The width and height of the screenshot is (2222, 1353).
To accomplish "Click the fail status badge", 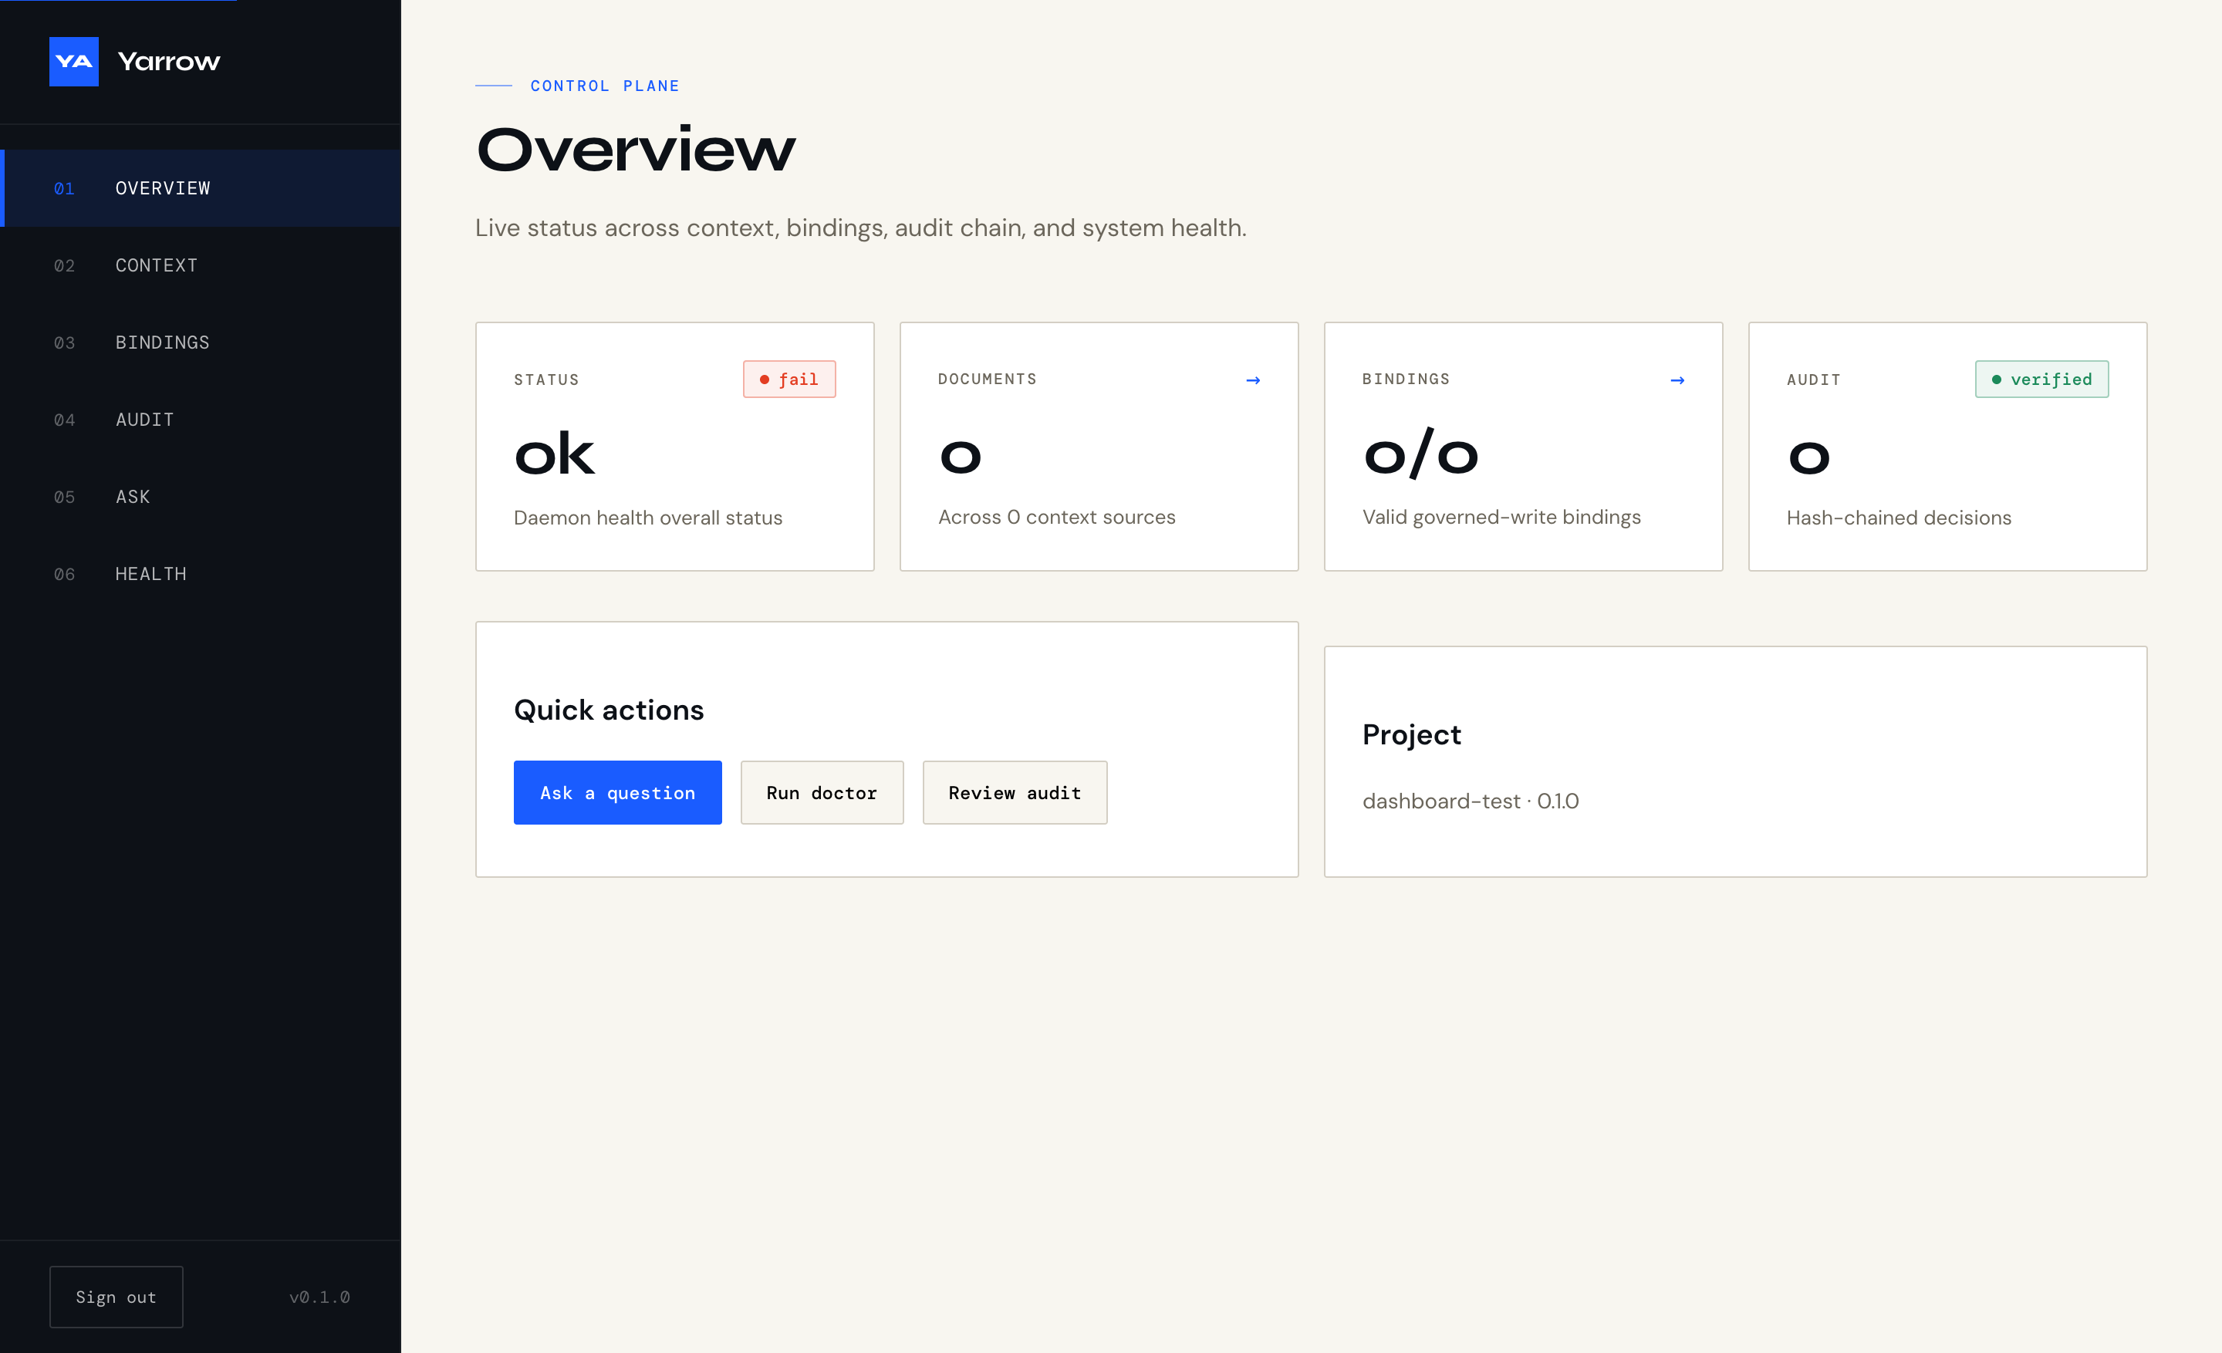I will click(x=789, y=380).
